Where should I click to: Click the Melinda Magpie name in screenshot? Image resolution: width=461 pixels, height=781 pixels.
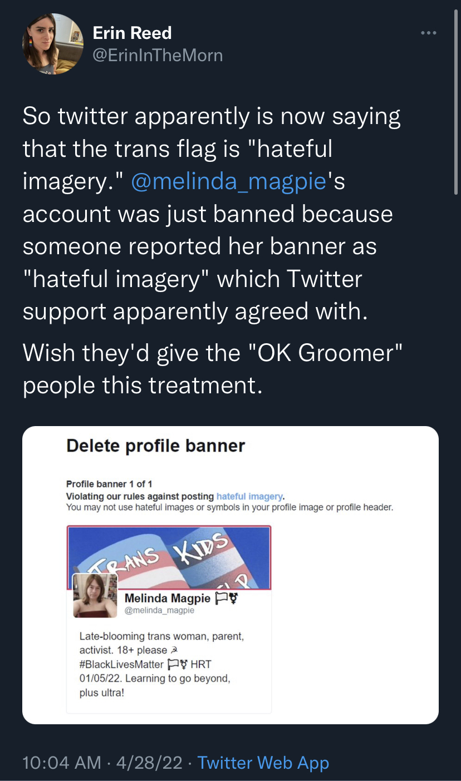pos(168,599)
